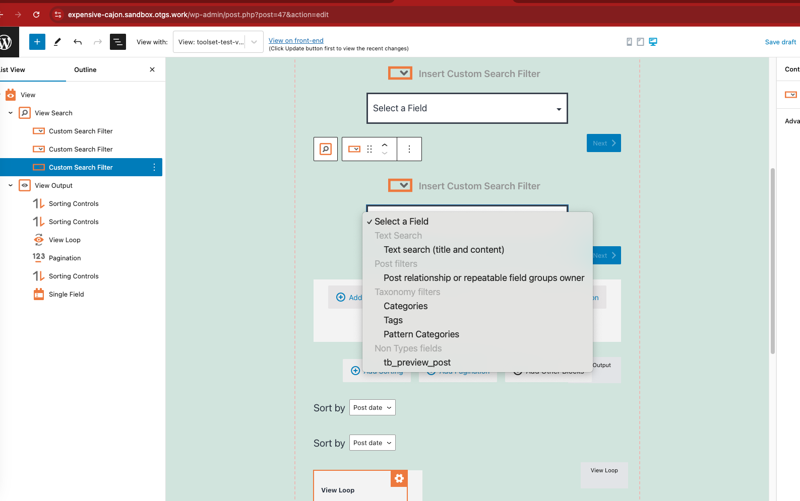Viewport: 800px width, 501px height.
Task: Choose Pattern Categories from dropdown list
Action: point(421,334)
